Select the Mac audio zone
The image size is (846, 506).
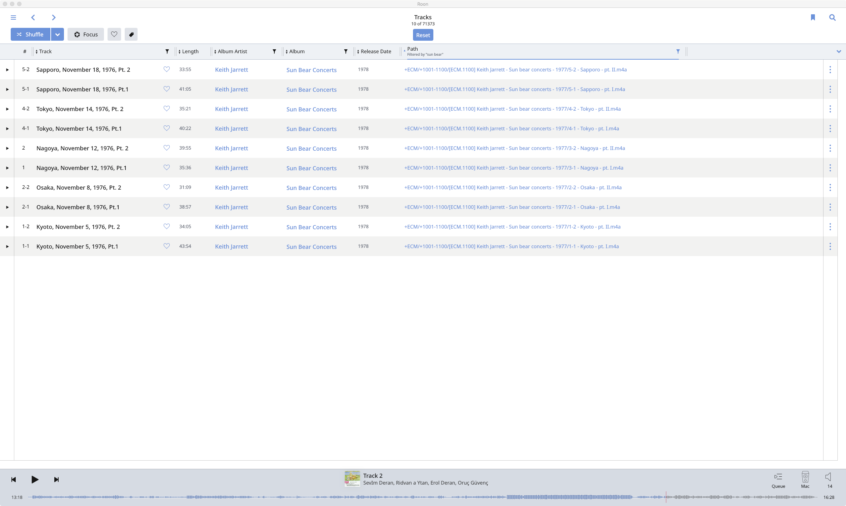pyautogui.click(x=805, y=480)
